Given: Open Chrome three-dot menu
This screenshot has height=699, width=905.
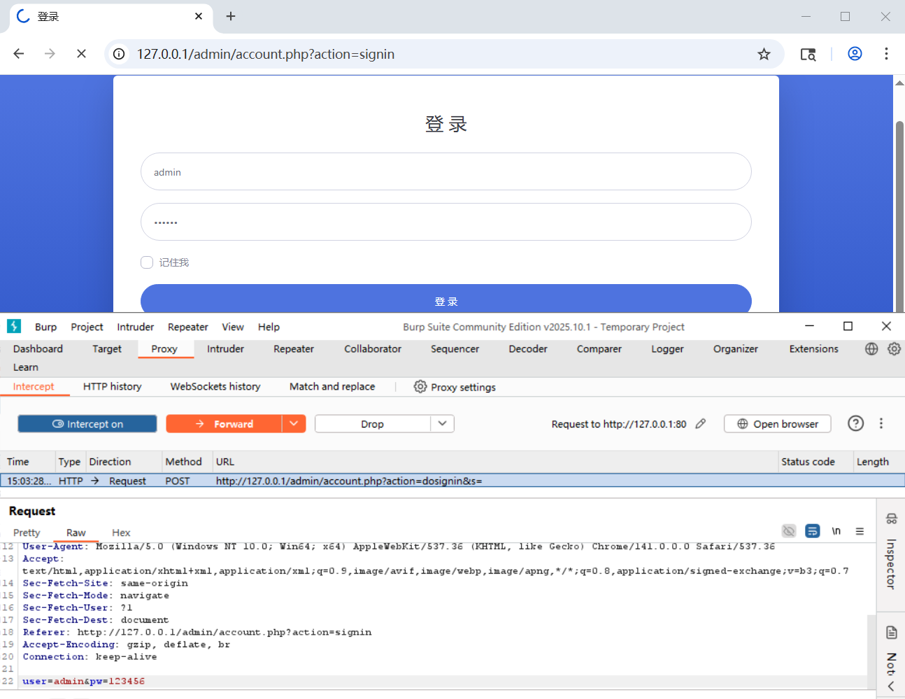Looking at the screenshot, I should [886, 54].
